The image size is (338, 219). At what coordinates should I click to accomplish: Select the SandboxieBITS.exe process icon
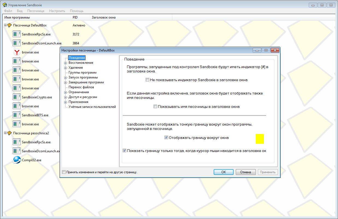click(x=17, y=115)
